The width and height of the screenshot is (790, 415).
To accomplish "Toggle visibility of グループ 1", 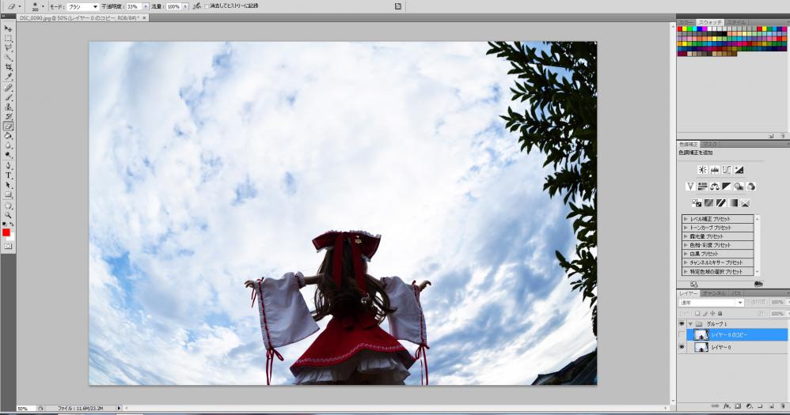I will coord(682,324).
